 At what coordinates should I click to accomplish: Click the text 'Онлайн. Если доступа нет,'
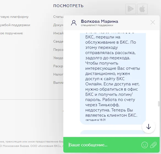[113, 84]
